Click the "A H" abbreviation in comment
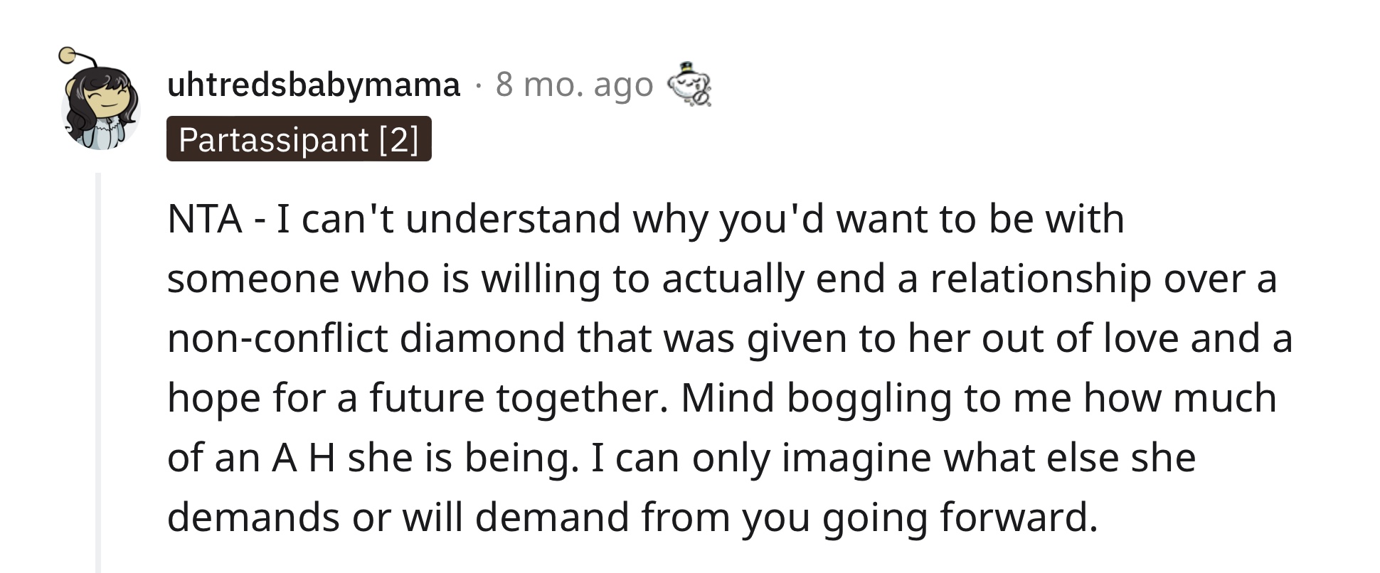Screen dimensions: 1380x573 303,457
